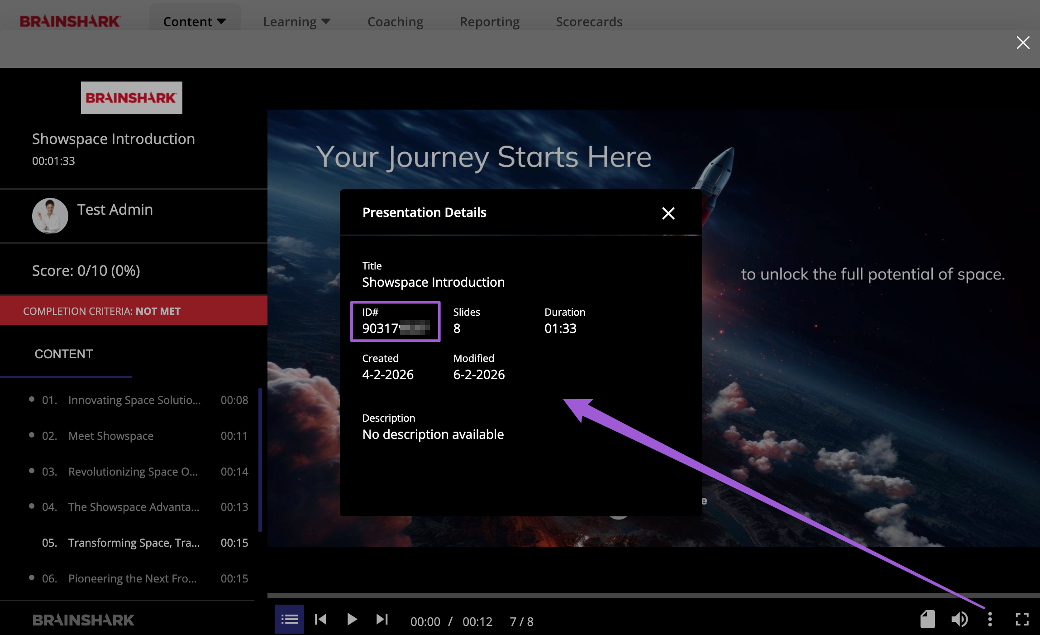Click the Brainshark logo in top navigation

(70, 21)
